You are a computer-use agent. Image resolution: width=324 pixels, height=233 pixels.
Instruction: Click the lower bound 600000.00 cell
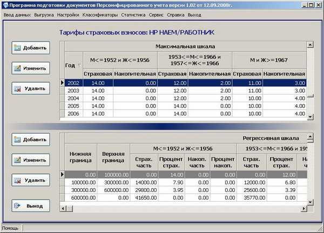pyautogui.click(x=80, y=198)
